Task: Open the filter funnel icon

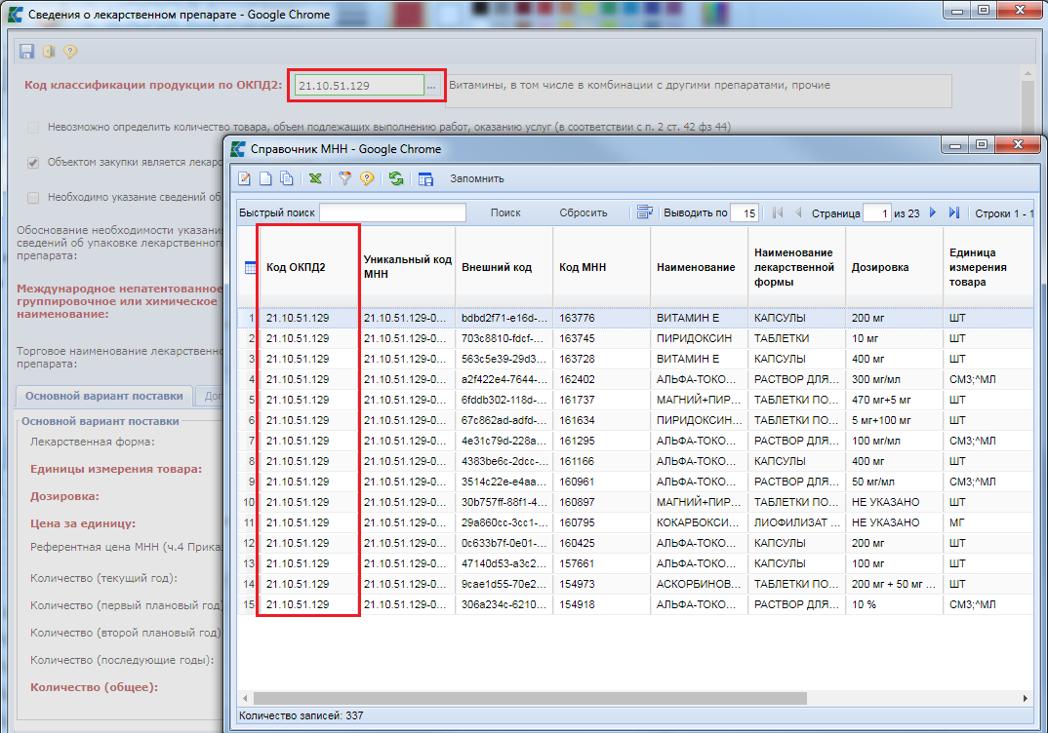Action: coord(344,178)
